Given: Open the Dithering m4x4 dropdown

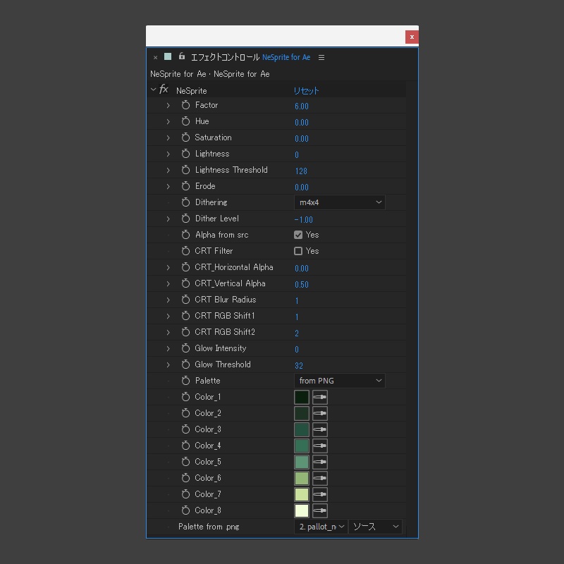Looking at the screenshot, I should click(339, 202).
